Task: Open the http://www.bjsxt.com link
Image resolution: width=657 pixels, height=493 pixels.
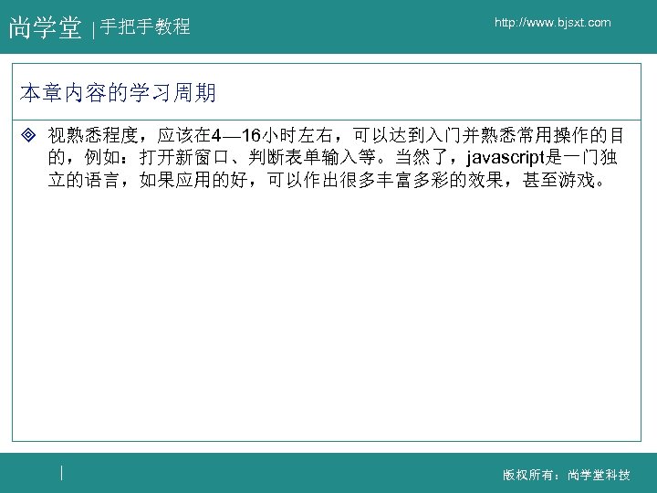Action: click(x=553, y=23)
